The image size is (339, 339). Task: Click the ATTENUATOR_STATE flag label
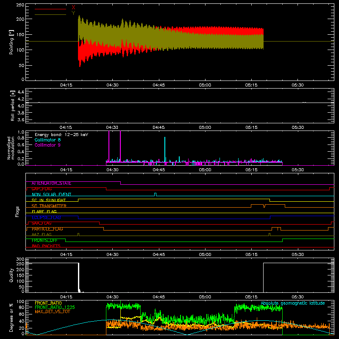(51, 183)
